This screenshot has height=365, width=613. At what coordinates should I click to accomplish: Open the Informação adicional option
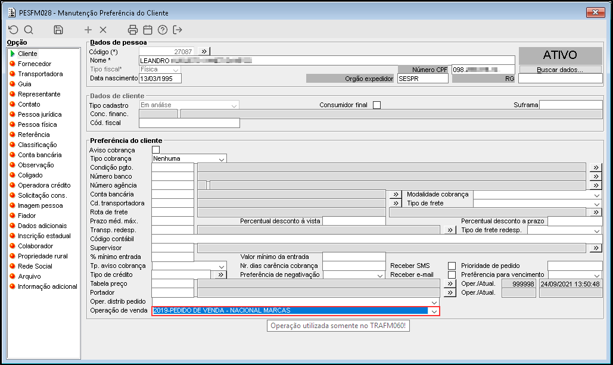[47, 286]
